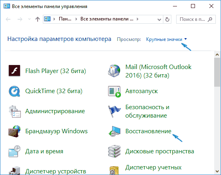Click the Автозапуск icon
The image size is (221, 175).
115,92
